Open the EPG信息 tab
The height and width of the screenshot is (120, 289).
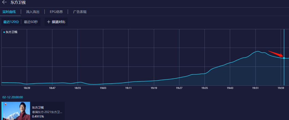[x=56, y=12]
